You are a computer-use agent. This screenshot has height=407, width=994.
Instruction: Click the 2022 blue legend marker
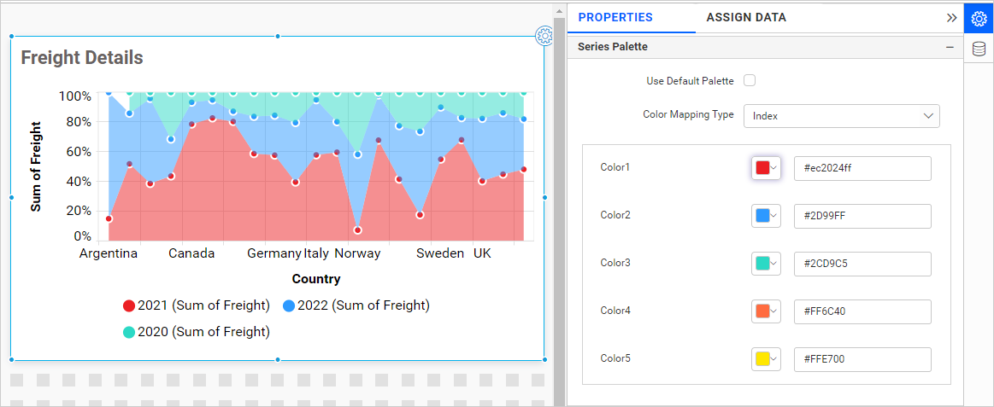click(x=289, y=306)
